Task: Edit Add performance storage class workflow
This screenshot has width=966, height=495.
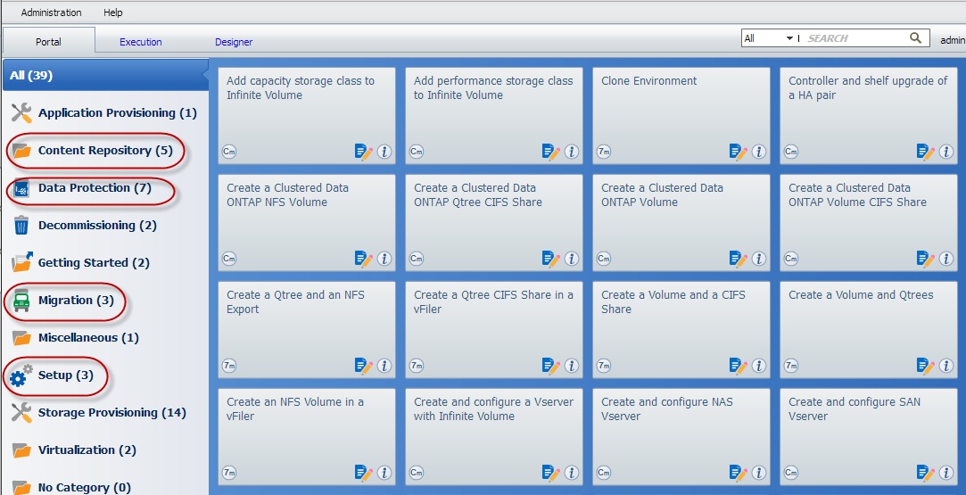Action: click(550, 152)
